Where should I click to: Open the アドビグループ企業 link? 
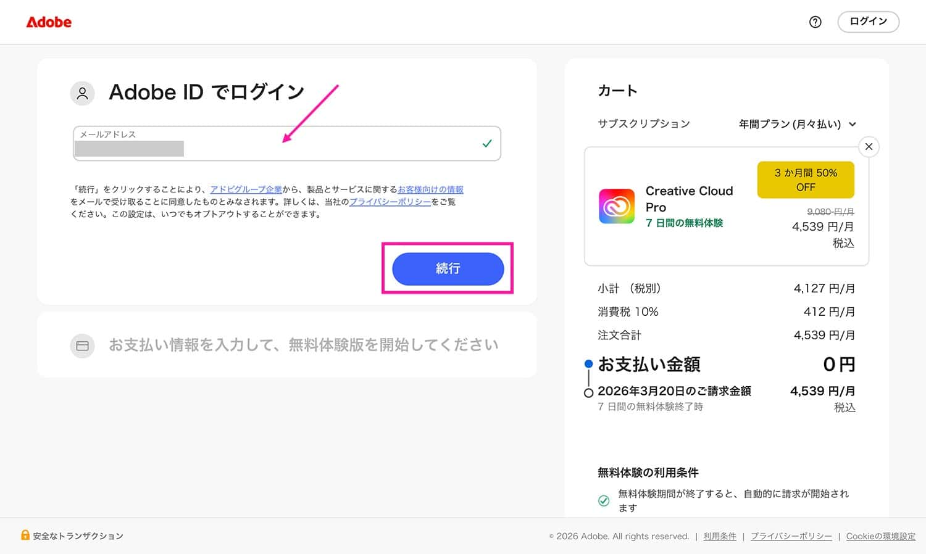click(246, 189)
